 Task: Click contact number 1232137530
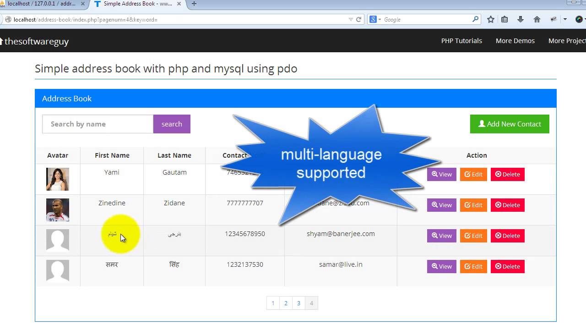point(245,264)
